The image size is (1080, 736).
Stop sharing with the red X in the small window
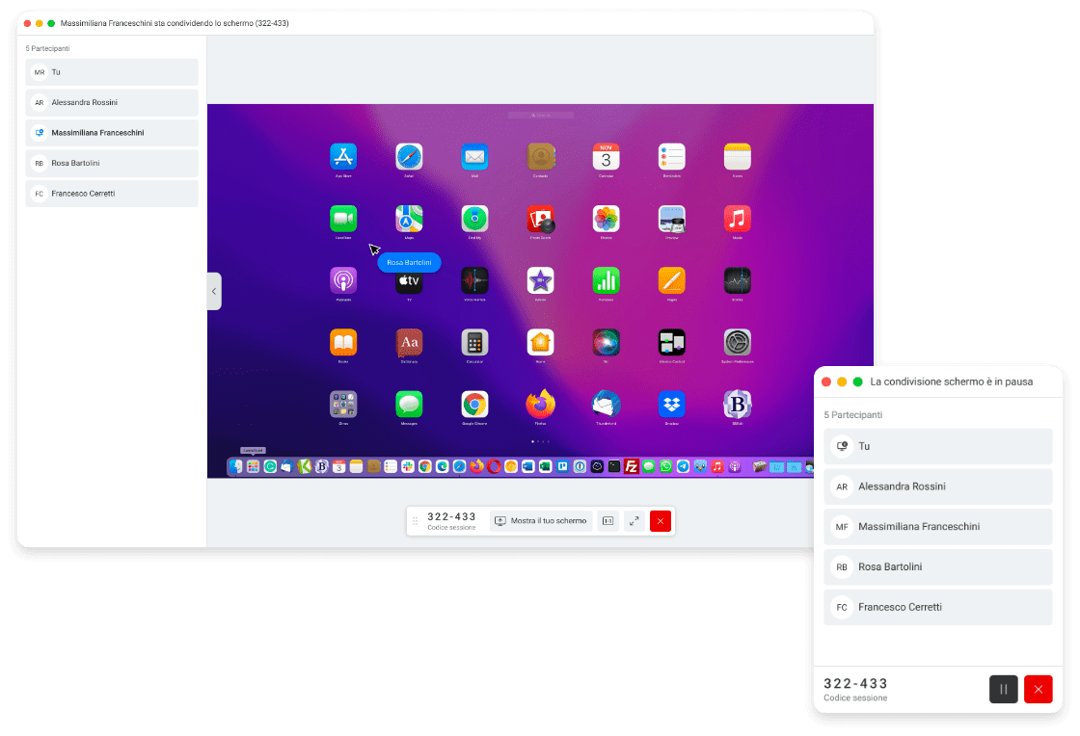click(1038, 689)
